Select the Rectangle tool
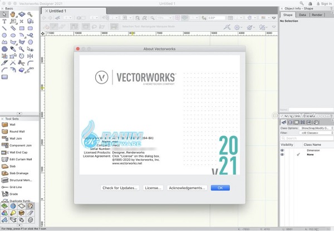 click(22, 28)
